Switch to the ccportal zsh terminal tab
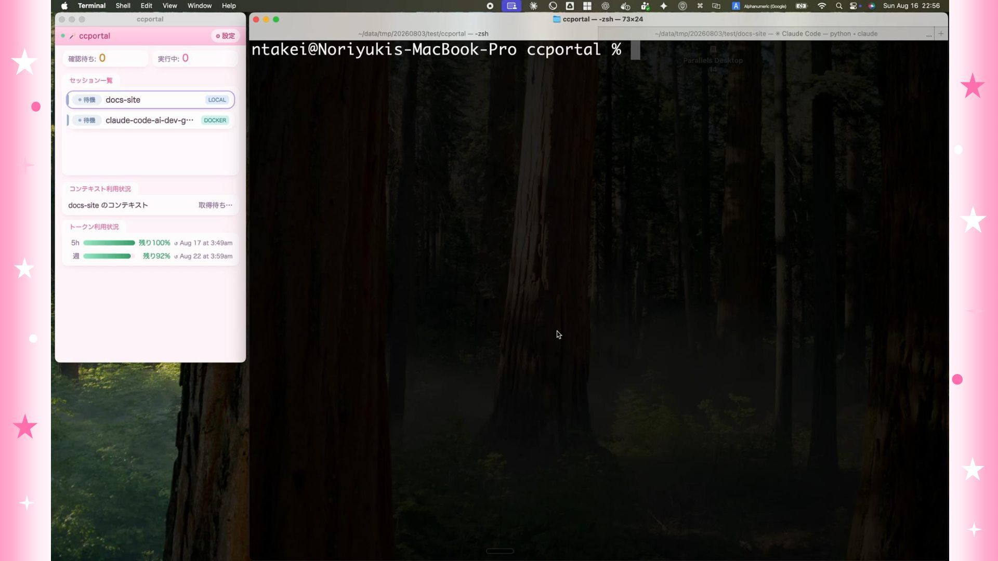Viewport: 998px width, 561px height. pyautogui.click(x=423, y=34)
